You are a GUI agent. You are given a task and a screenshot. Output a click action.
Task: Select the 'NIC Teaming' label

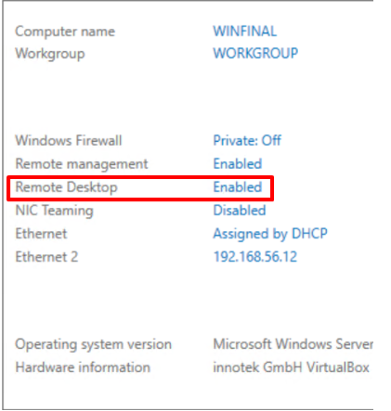pyautogui.click(x=54, y=211)
